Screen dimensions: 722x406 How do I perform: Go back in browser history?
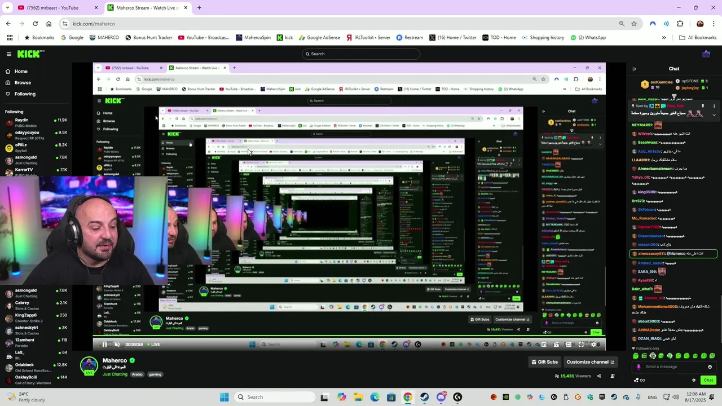[x=8, y=24]
